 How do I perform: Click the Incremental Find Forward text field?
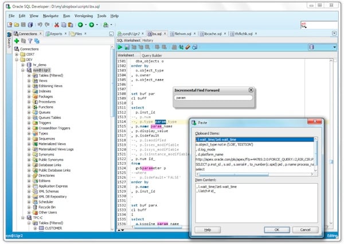click(213, 98)
